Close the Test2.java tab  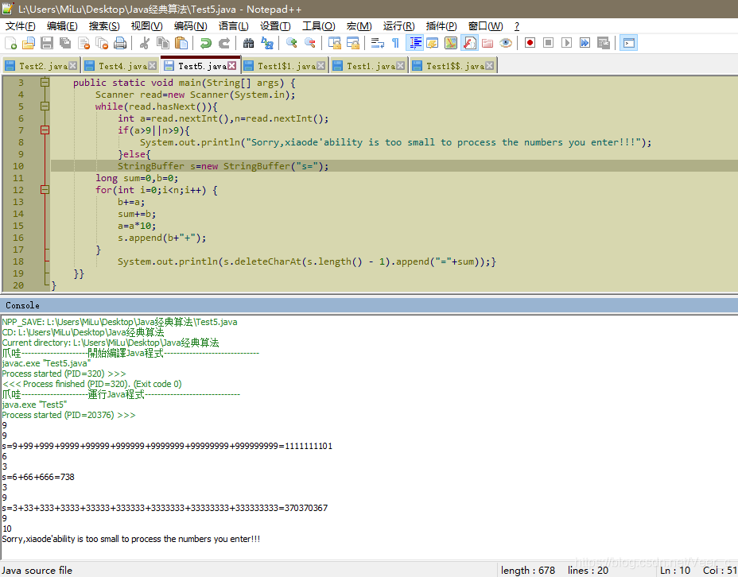click(72, 66)
